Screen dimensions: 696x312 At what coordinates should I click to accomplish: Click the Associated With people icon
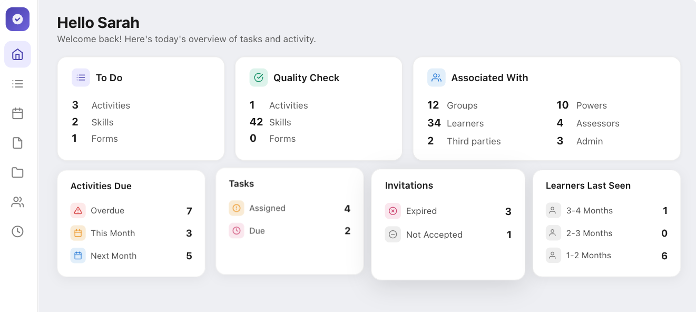[436, 77]
